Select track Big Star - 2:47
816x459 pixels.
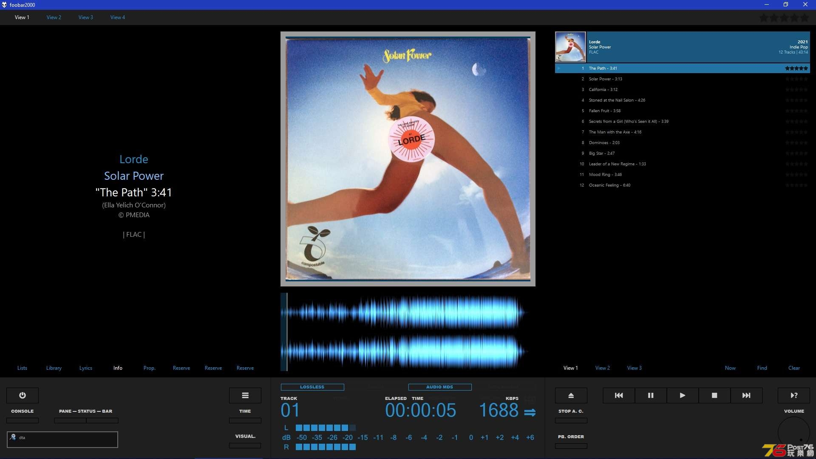coord(683,153)
